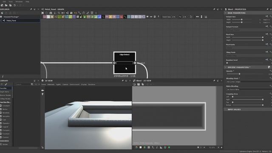Click the orange arrow icon in the graph toolbar

click(x=76, y=13)
